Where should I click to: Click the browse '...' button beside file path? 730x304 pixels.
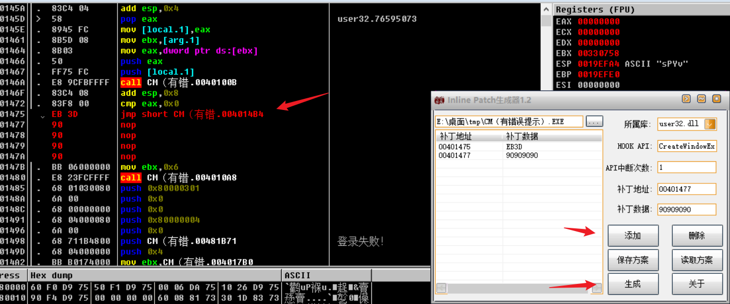(x=594, y=122)
